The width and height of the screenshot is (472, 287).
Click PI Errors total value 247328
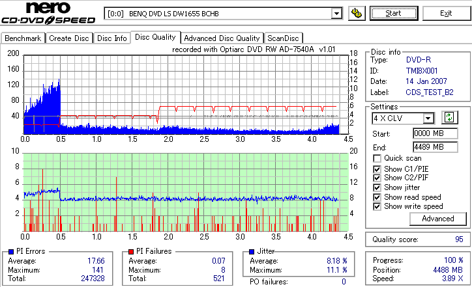[x=93, y=279]
